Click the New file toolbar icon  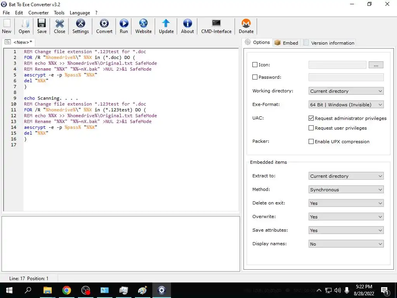7,26
